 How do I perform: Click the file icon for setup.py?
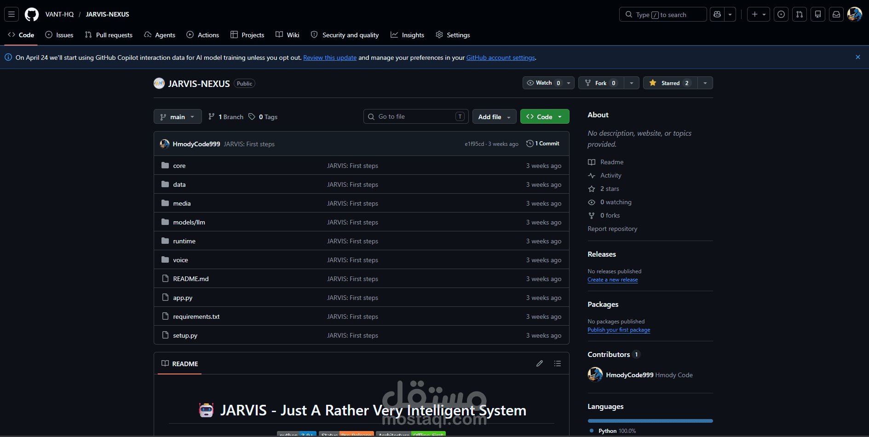(x=165, y=335)
